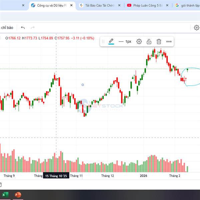Click the 15 Tháng 10 '25 date label
The image size is (200, 200).
coord(56,176)
